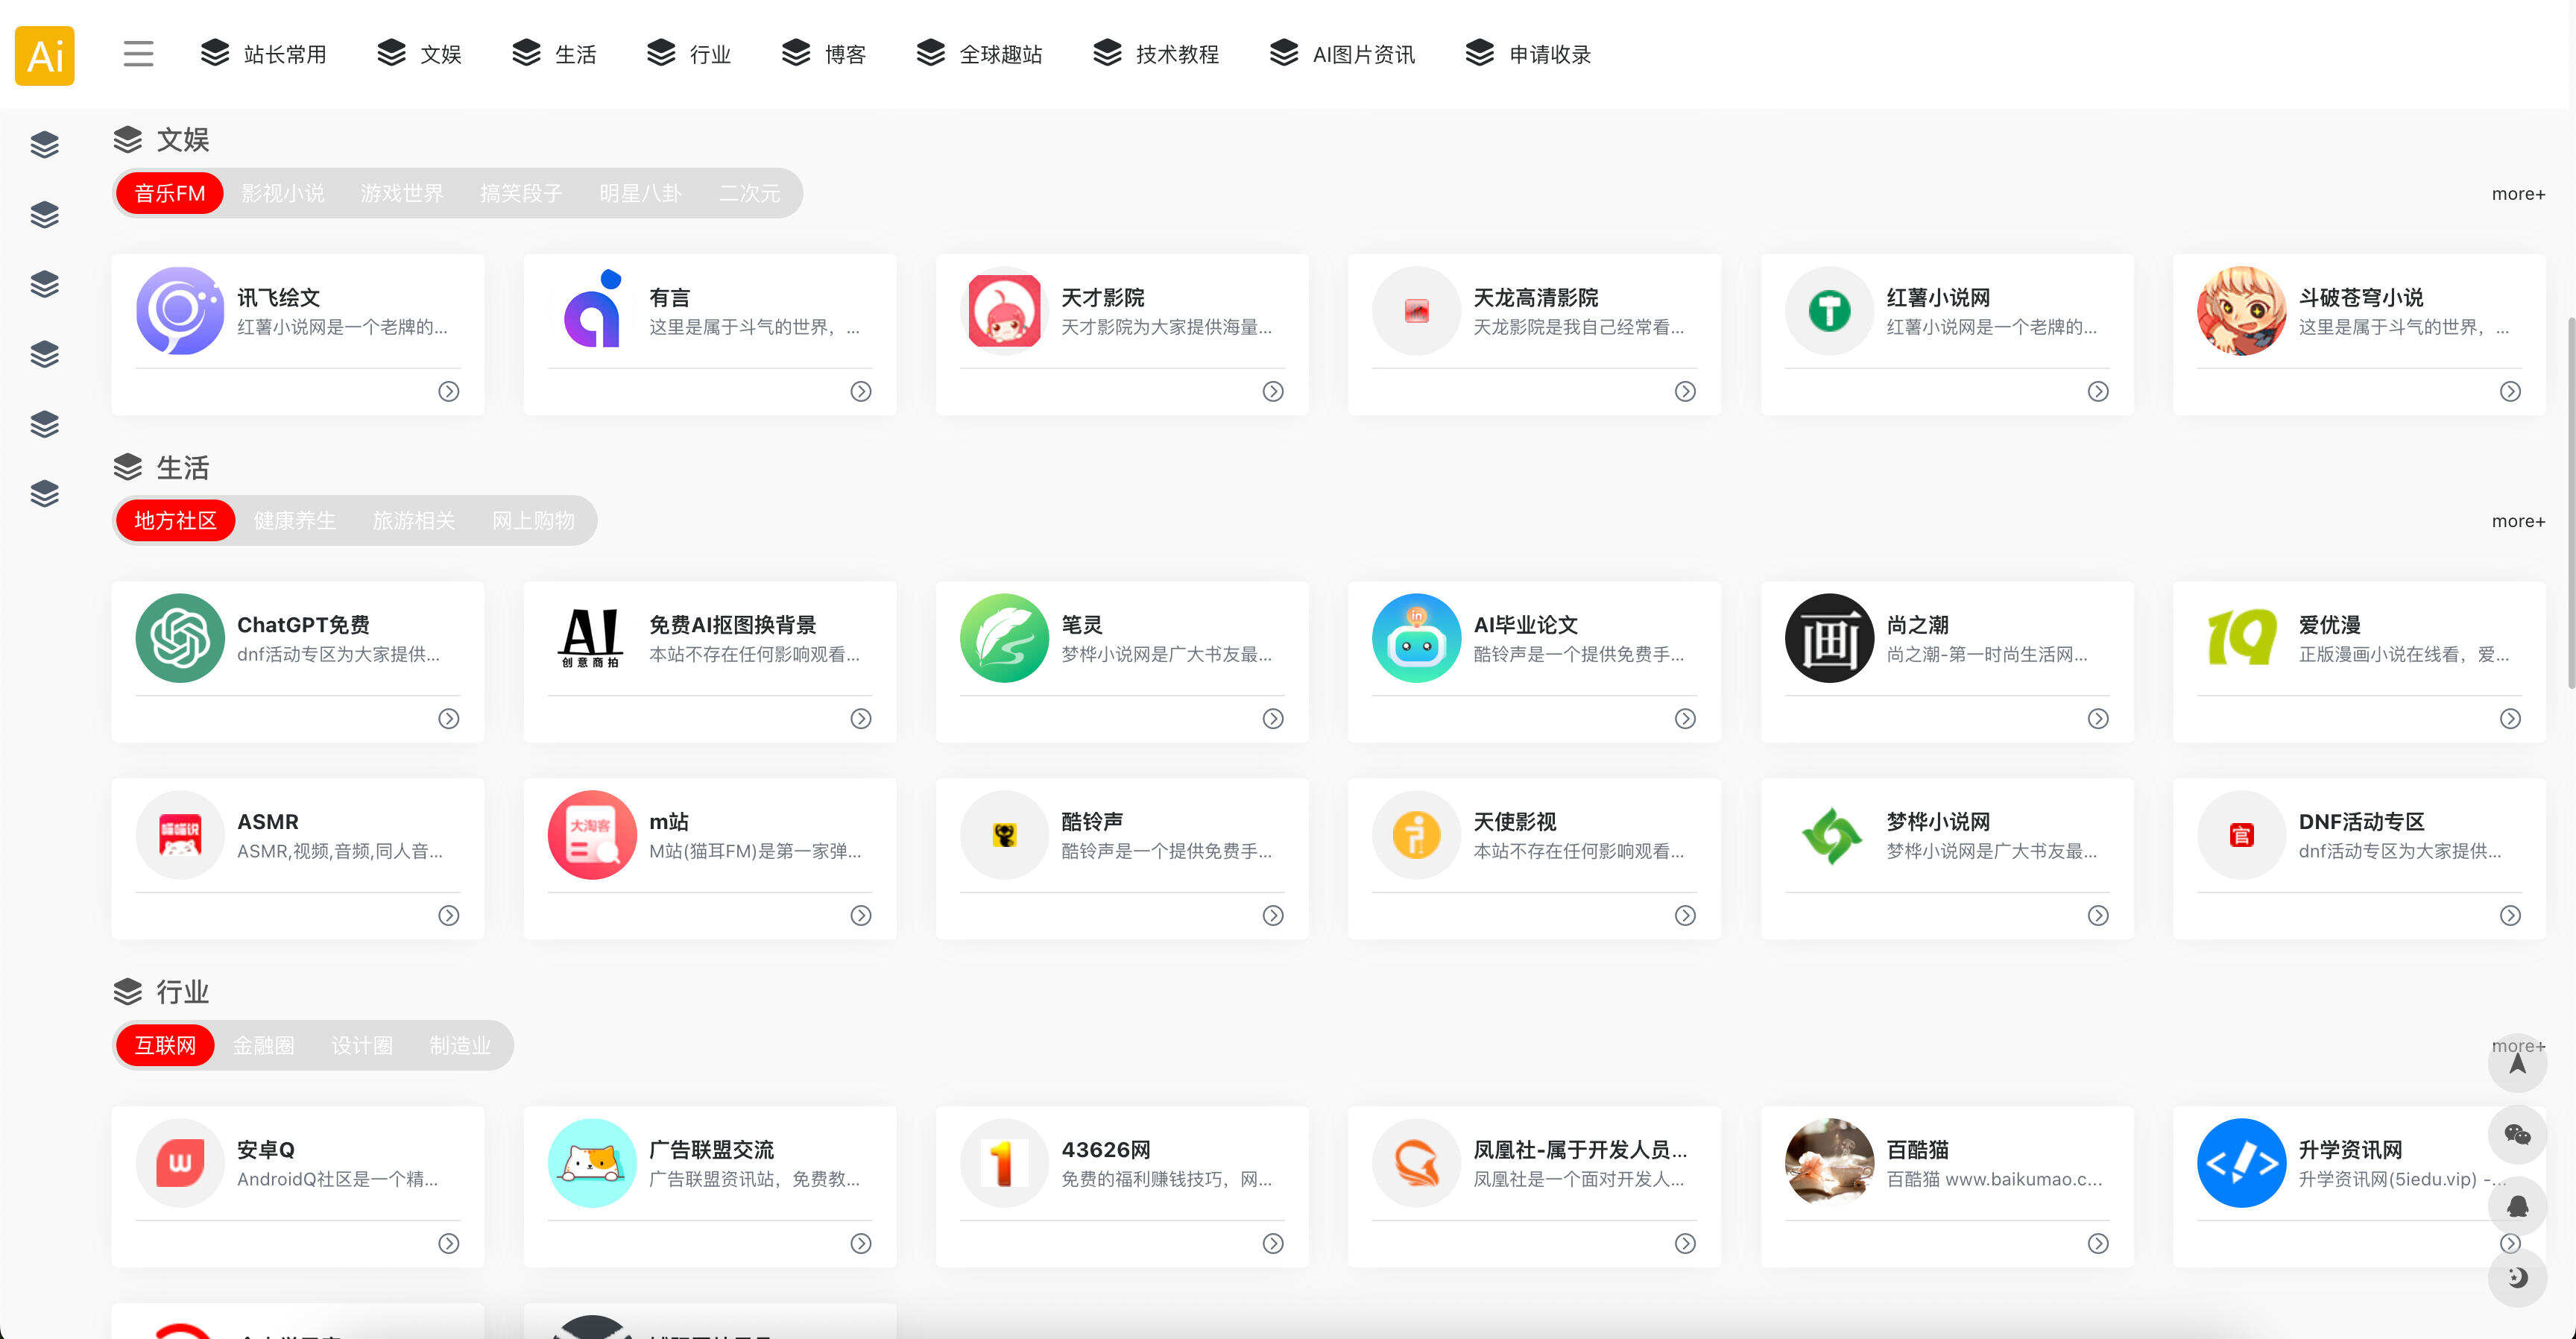Image resolution: width=2576 pixels, height=1339 pixels.
Task: Click the yellow Ai site logo
Action: coord(44,56)
